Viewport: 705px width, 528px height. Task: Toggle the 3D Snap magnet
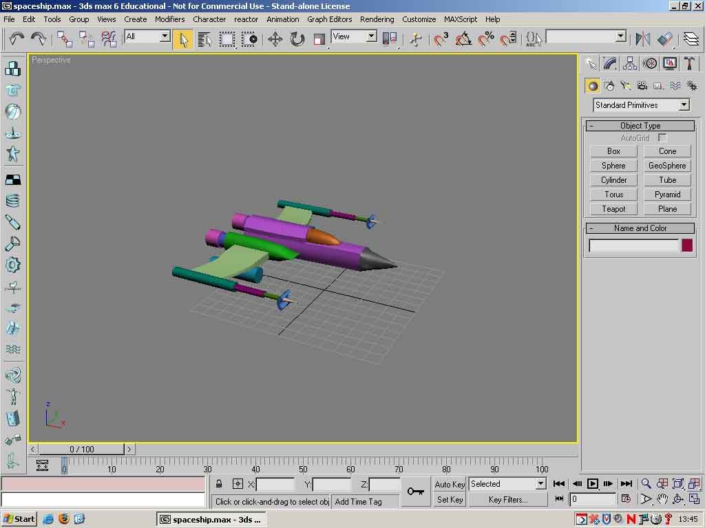click(441, 39)
